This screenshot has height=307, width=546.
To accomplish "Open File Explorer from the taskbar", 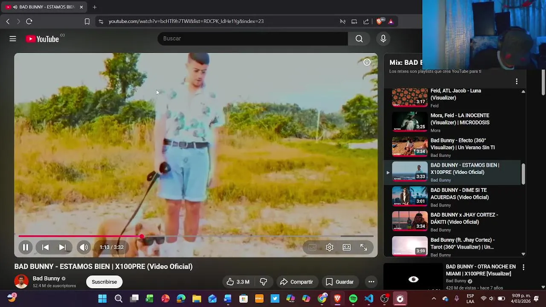I will point(197,299).
